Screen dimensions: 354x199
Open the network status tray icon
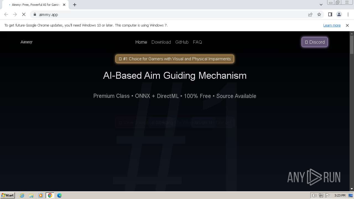(321, 195)
